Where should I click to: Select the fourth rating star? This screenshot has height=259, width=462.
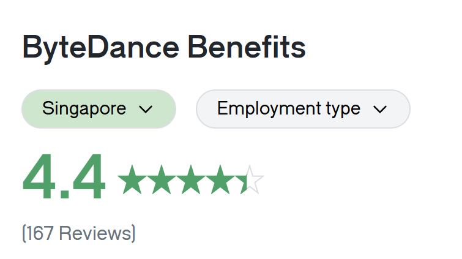pyautogui.click(x=221, y=179)
